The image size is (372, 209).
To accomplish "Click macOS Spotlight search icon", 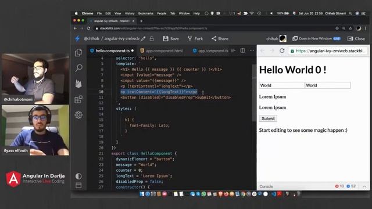I will [350, 13].
